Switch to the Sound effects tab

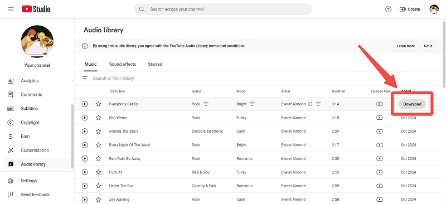point(123,64)
